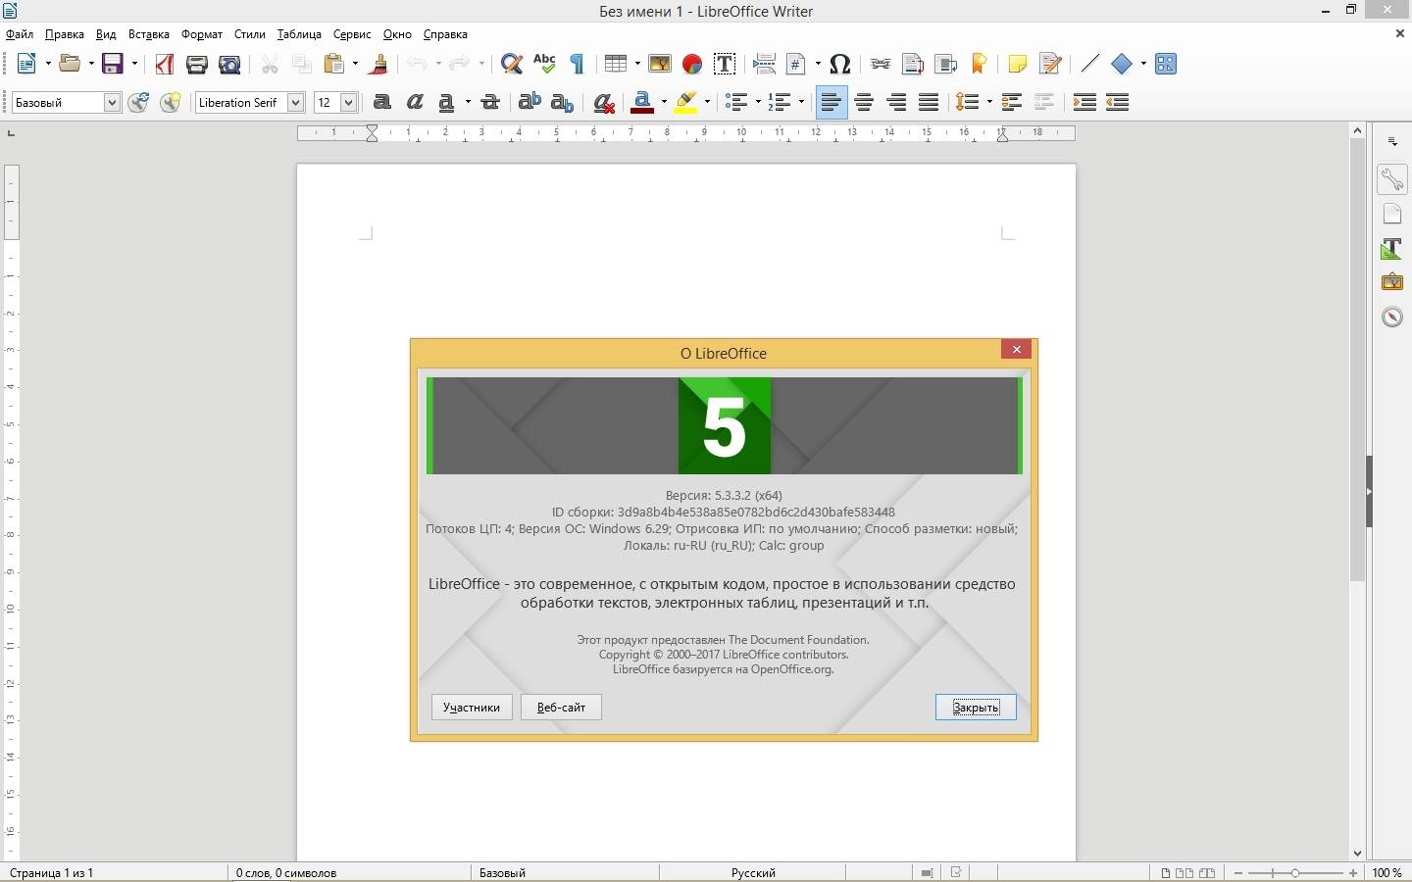Toggle Bold formatting
This screenshot has height=882, width=1412.
[x=382, y=102]
